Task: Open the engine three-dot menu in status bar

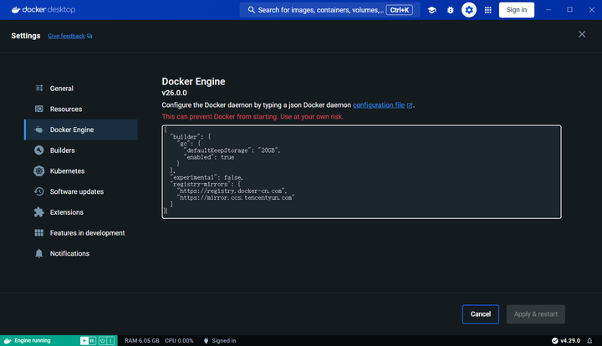Action: pyautogui.click(x=110, y=341)
